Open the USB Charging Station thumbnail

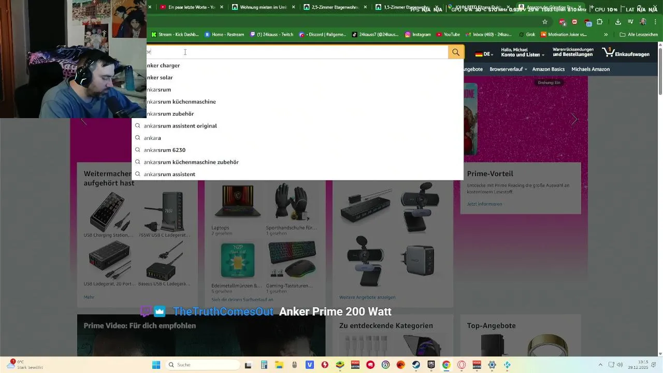tap(109, 211)
